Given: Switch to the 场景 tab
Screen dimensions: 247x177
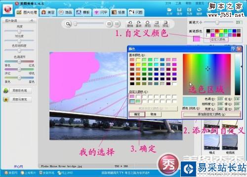Looking at the screenshot, I should [119, 12].
